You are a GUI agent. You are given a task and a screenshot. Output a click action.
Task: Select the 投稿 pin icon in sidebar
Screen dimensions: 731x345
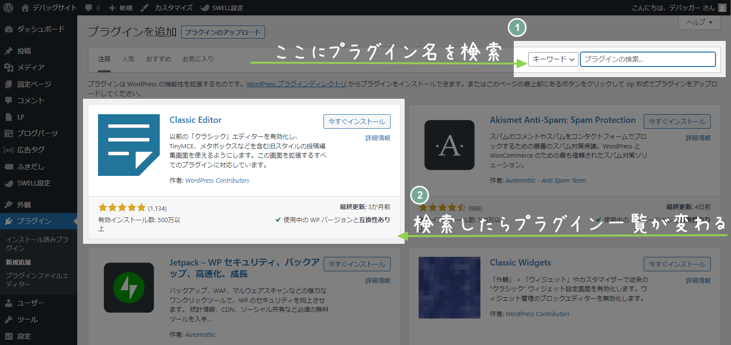coord(10,51)
